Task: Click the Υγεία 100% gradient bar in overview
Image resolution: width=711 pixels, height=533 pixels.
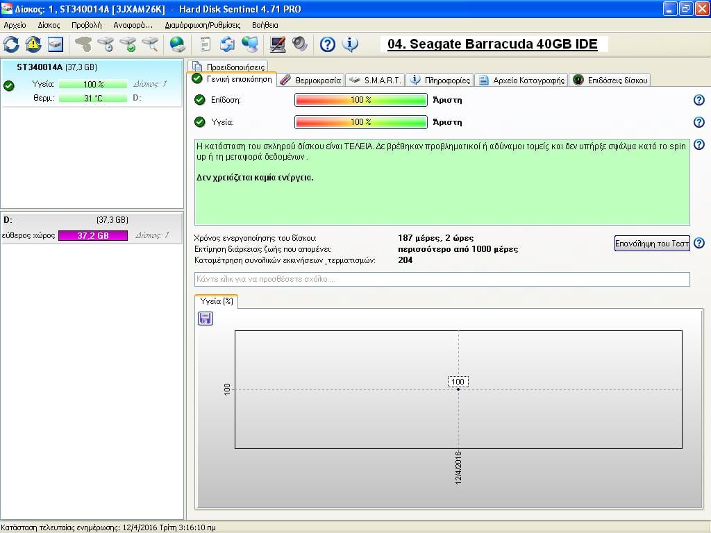Action: point(361,122)
